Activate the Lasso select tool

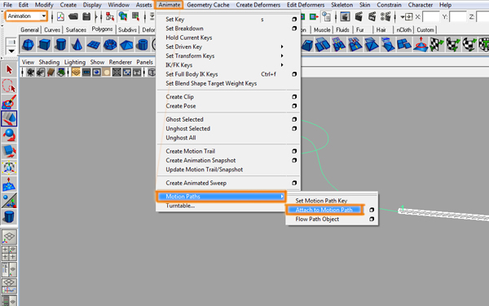(x=9, y=86)
